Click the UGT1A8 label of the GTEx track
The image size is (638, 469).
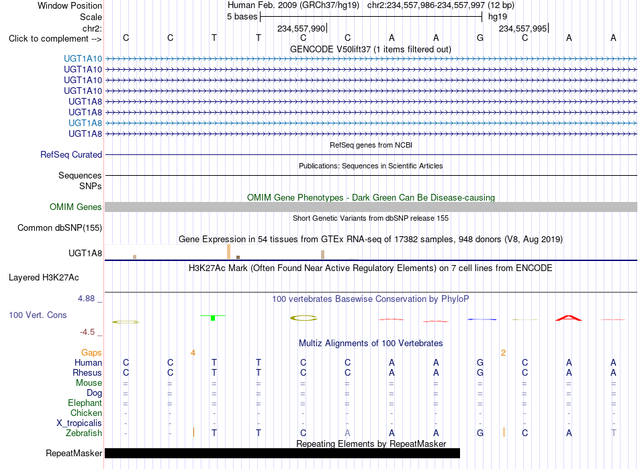[x=85, y=253]
